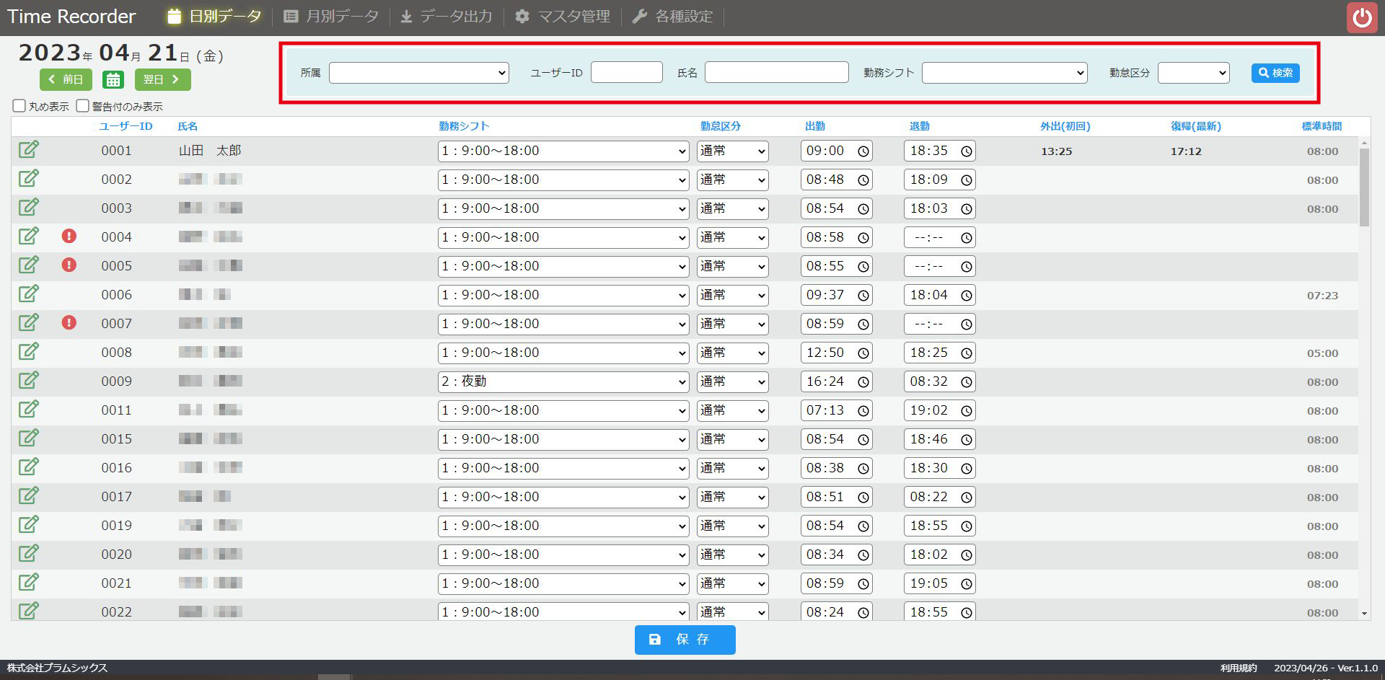Viewport: 1385px width, 680px height.
Task: Edit row for user 0009
Action: tap(29, 381)
